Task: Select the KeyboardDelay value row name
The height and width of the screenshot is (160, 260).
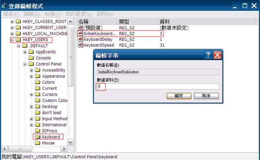Action: [98, 39]
